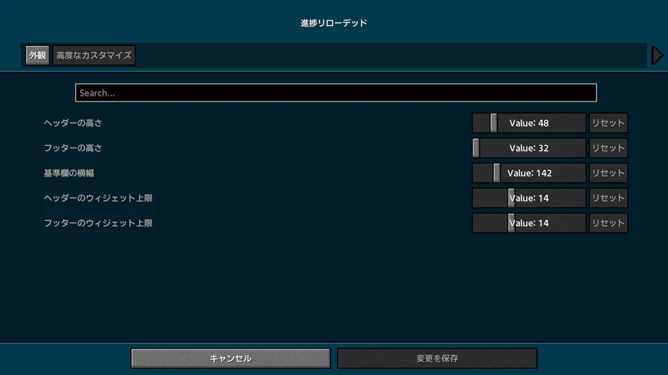Reset the フッターのウィジェット上限 value

pyautogui.click(x=608, y=223)
